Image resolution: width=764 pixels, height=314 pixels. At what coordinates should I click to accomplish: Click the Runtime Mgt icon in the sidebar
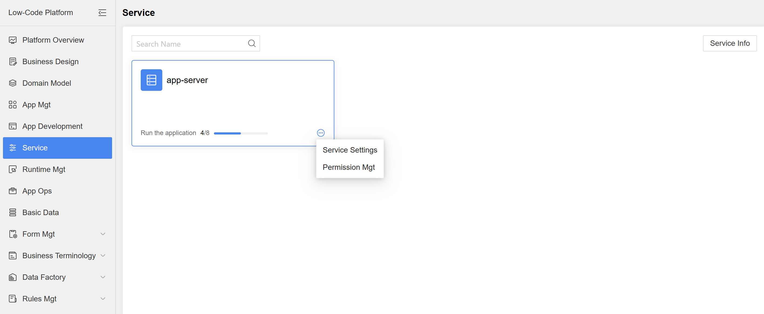click(13, 169)
